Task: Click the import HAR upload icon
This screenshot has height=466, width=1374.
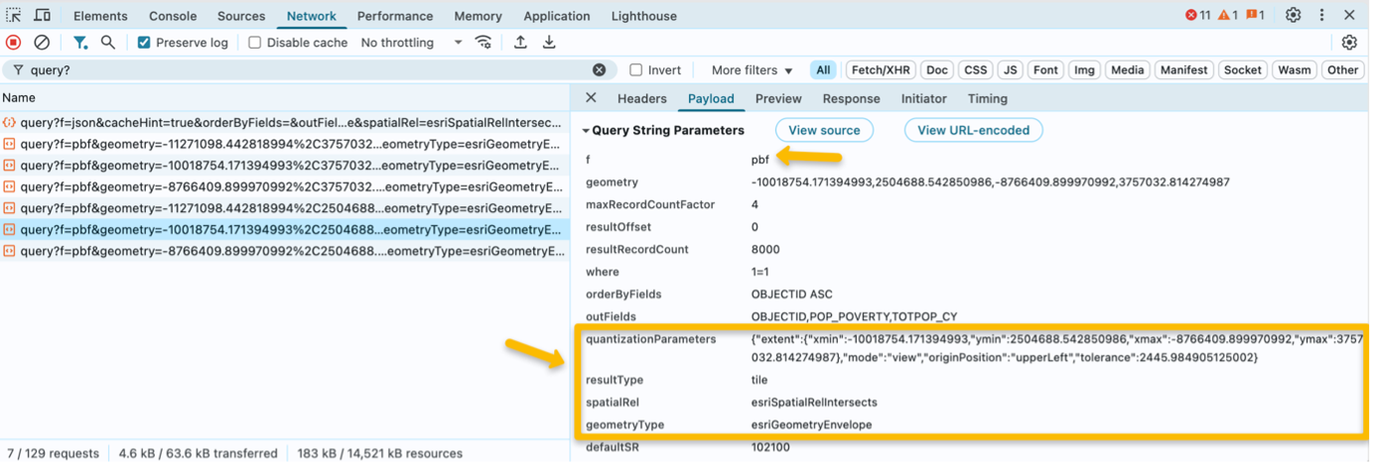Action: pos(520,43)
